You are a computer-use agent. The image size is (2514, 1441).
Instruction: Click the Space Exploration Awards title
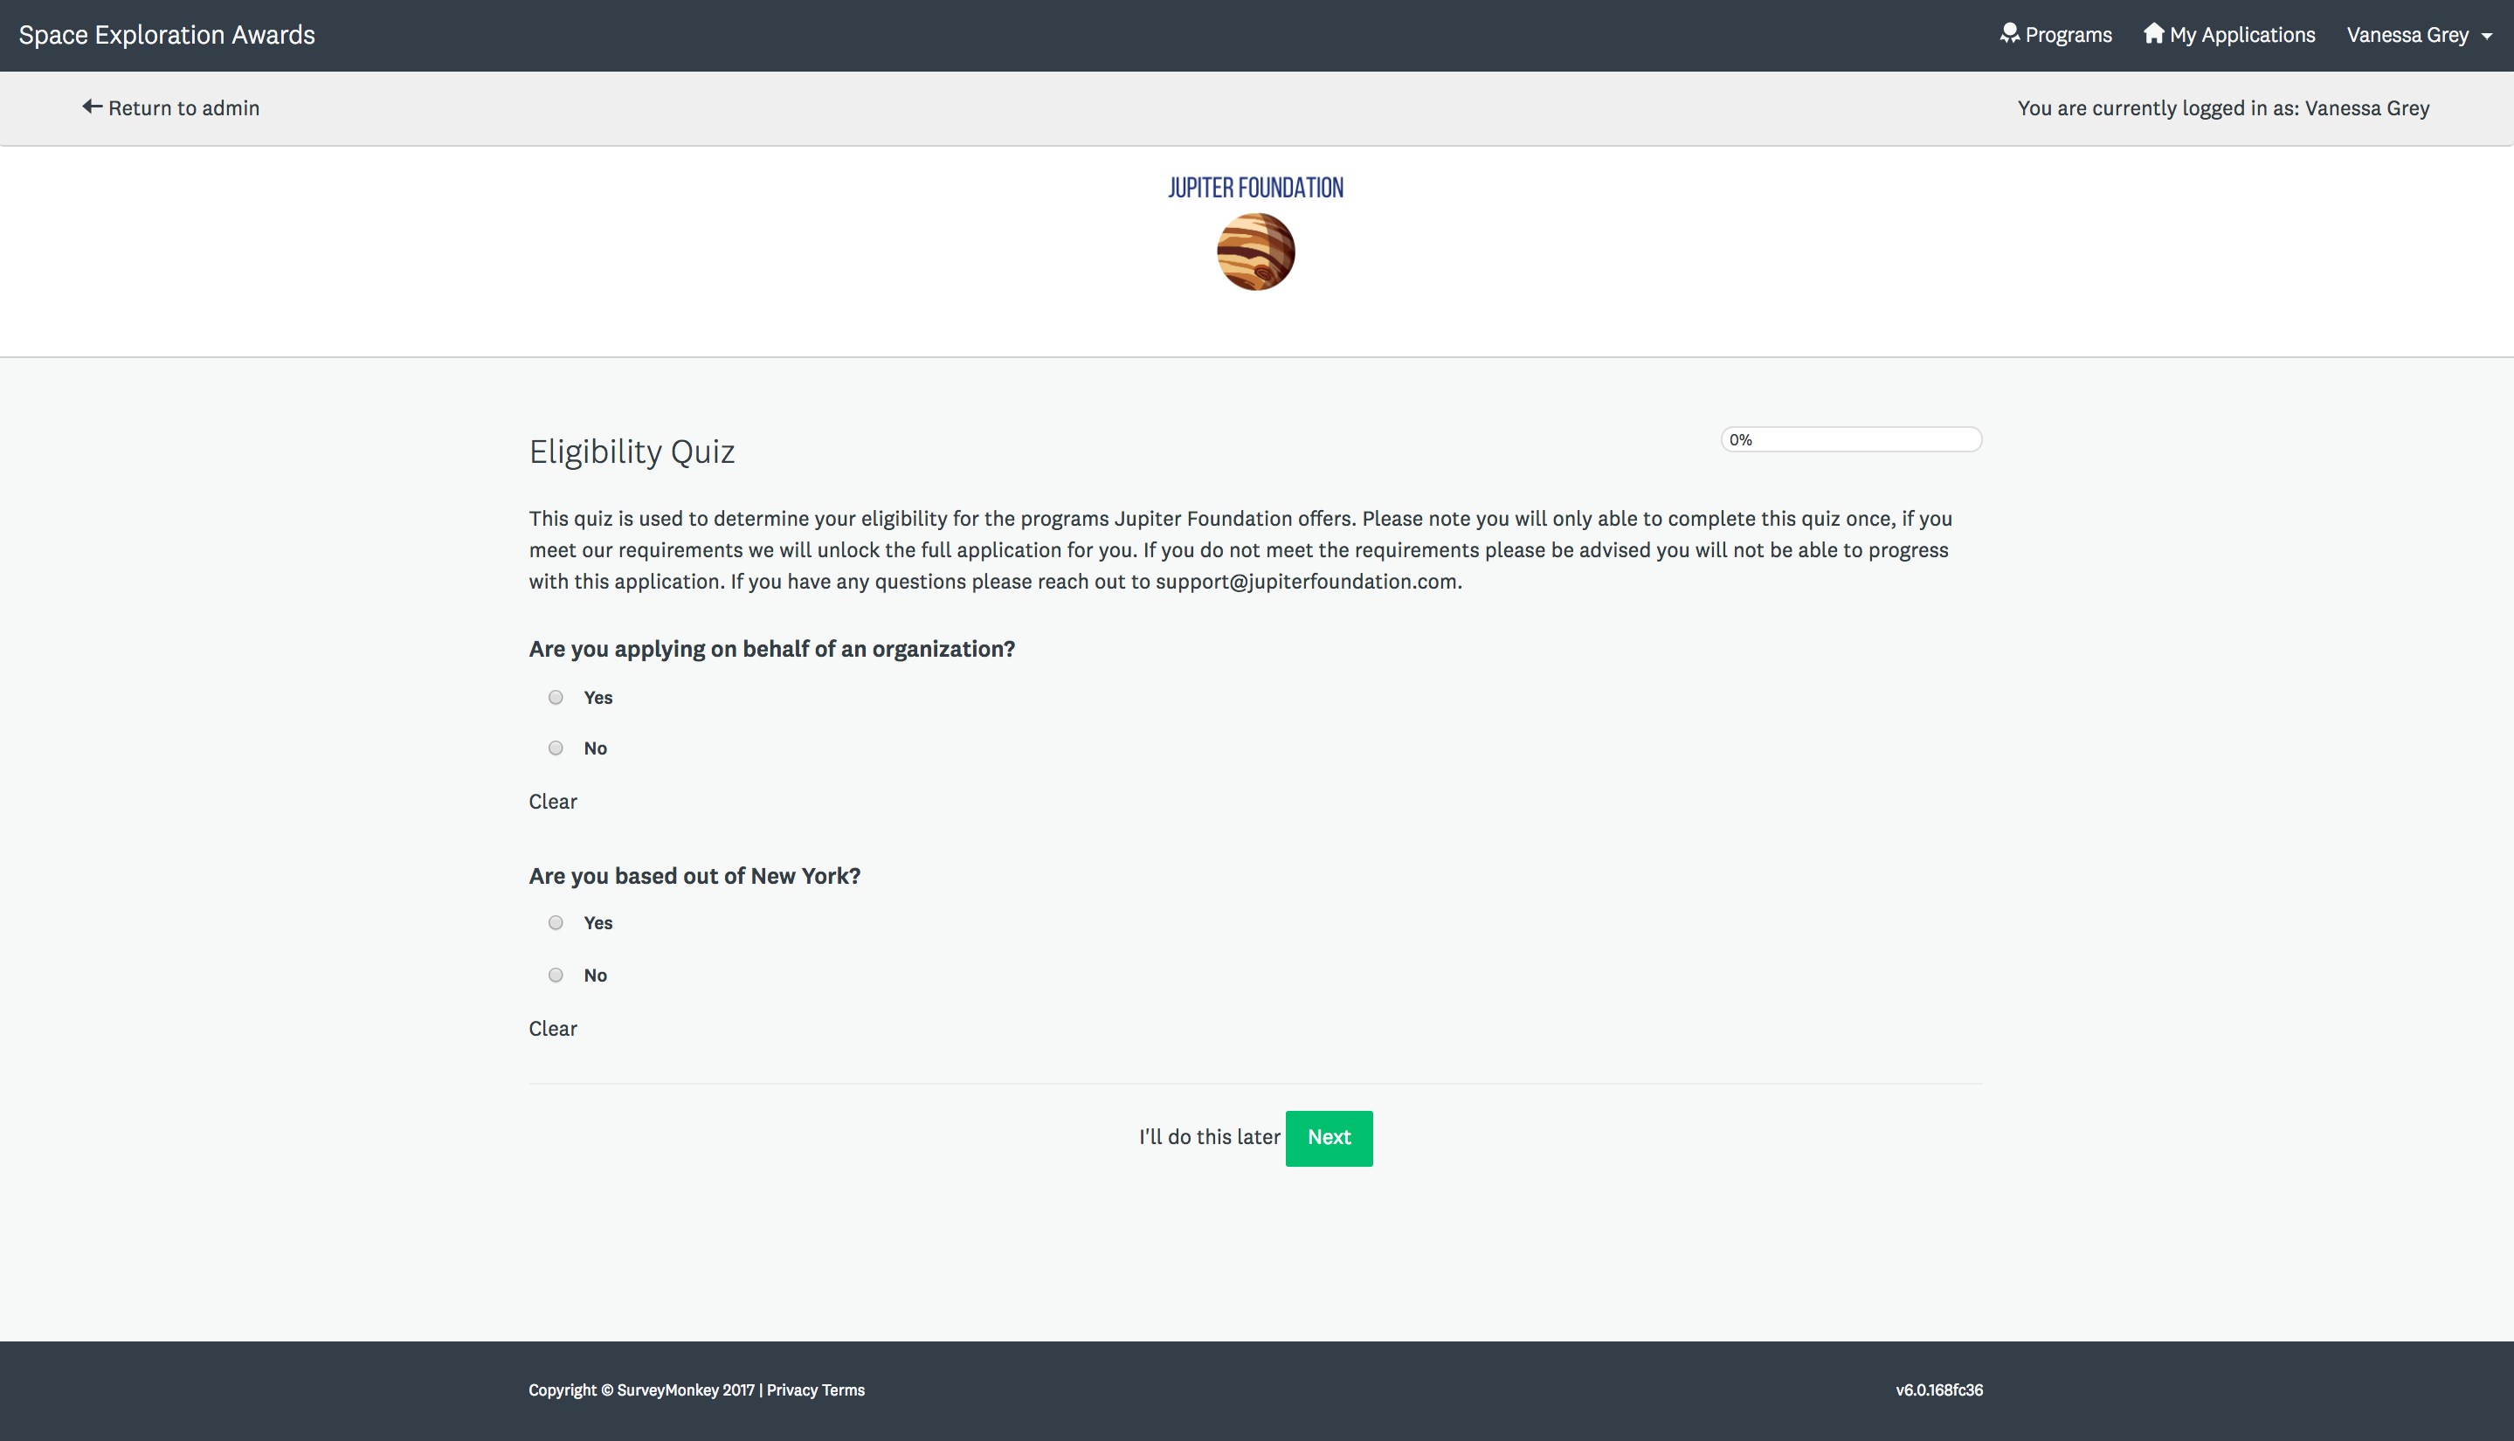(x=166, y=36)
